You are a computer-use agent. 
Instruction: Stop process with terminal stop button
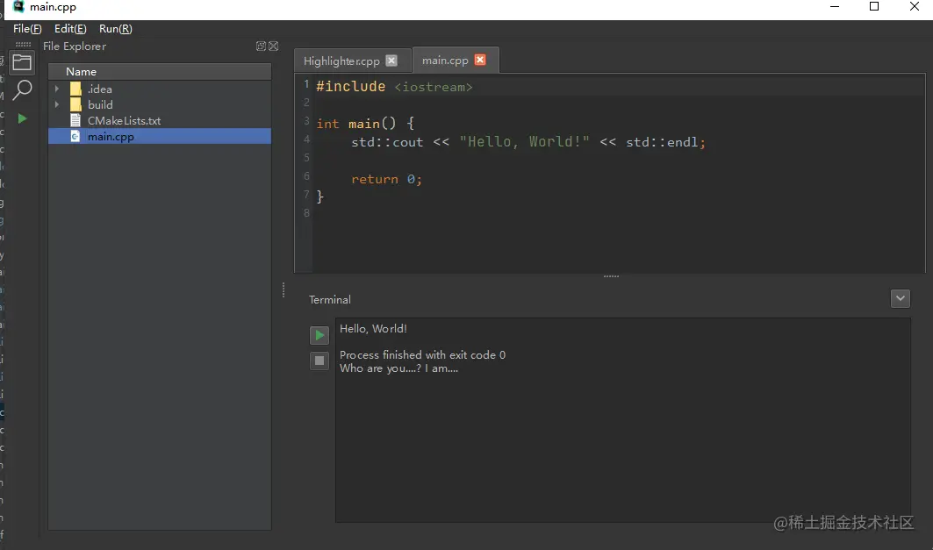click(319, 361)
